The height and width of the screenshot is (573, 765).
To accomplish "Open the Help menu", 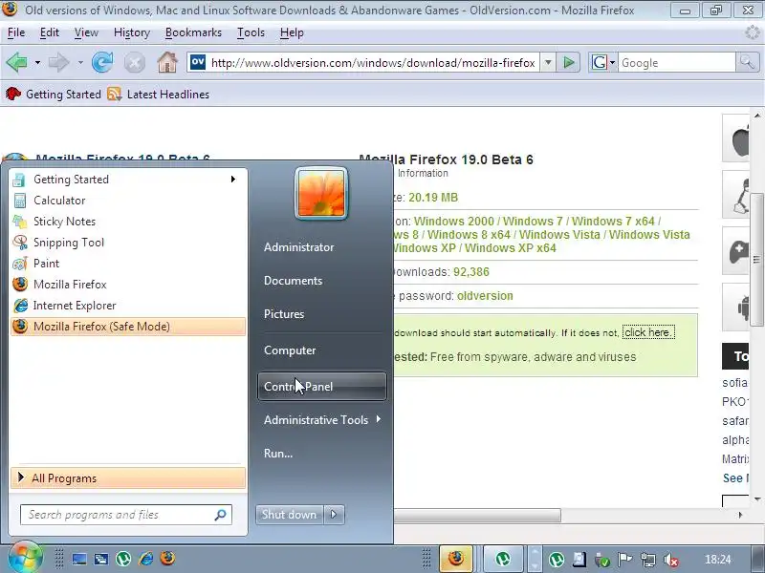I will [x=292, y=32].
